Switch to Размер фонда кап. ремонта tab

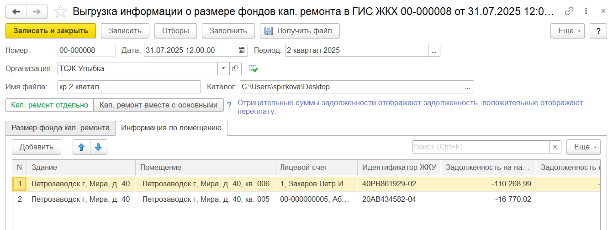click(60, 128)
